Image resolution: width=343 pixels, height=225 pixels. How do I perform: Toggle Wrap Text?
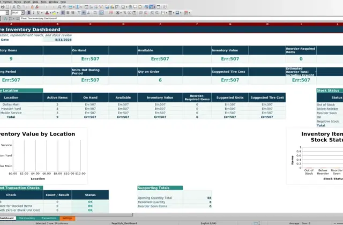[95, 13]
